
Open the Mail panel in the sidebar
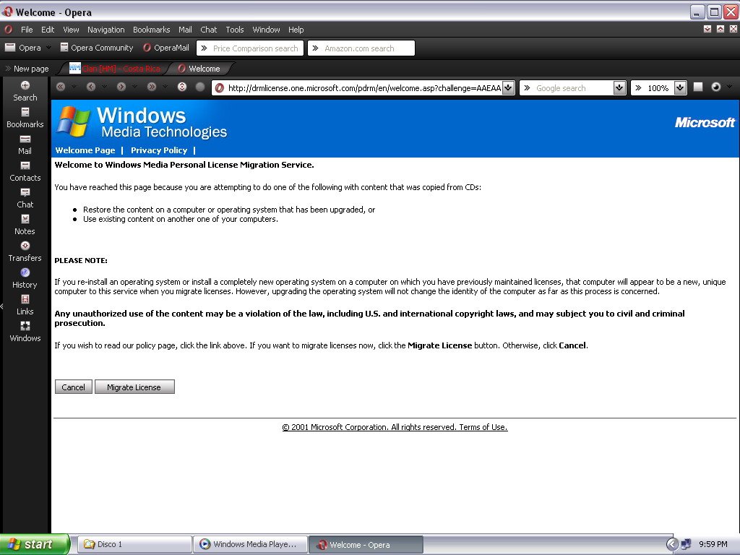tap(25, 145)
